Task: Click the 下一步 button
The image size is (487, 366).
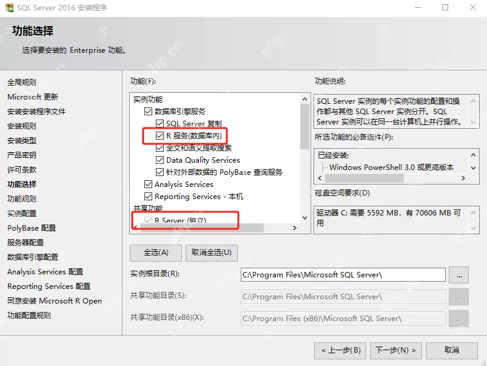Action: pyautogui.click(x=395, y=350)
